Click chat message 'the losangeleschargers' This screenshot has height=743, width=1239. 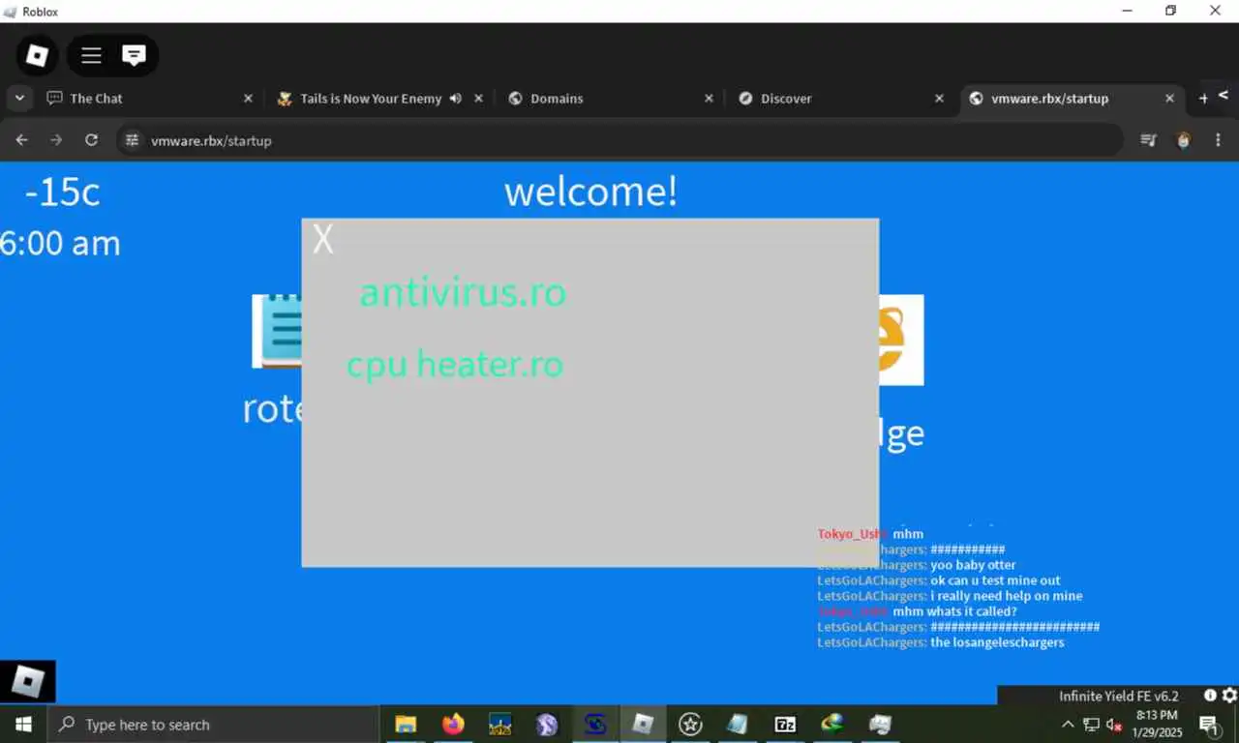[997, 642]
